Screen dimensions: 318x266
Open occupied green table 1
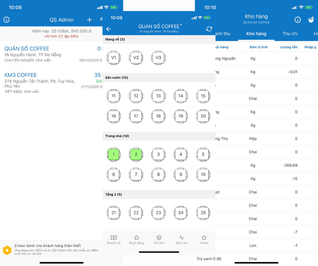pyautogui.click(x=114, y=154)
